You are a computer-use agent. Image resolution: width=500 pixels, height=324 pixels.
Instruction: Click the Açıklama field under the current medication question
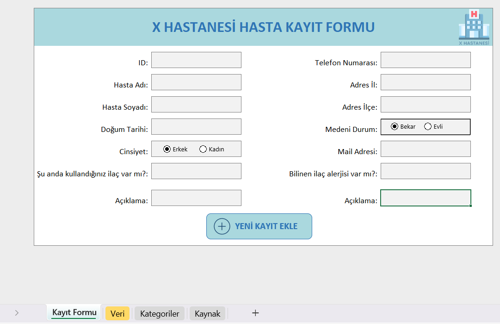(x=196, y=198)
